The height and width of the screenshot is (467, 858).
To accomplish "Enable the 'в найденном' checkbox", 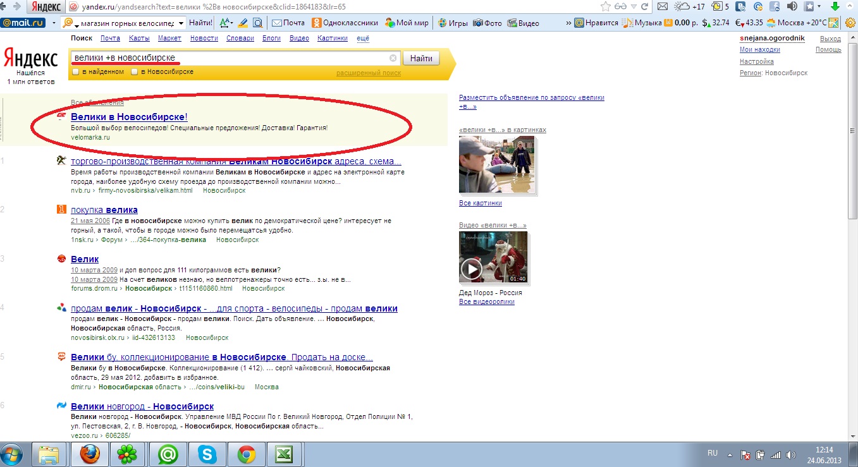I will (76, 72).
